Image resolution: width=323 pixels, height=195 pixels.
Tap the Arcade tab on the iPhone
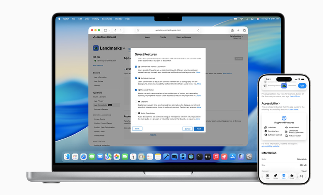point(292,176)
